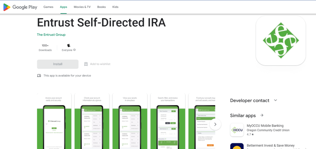Click the Install button
The width and height of the screenshot is (316, 149).
58,64
